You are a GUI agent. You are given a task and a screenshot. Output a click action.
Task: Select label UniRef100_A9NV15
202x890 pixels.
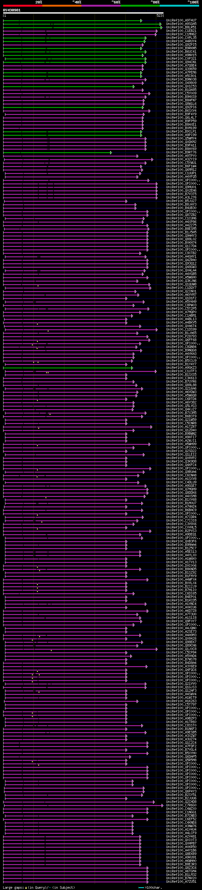(181, 55)
